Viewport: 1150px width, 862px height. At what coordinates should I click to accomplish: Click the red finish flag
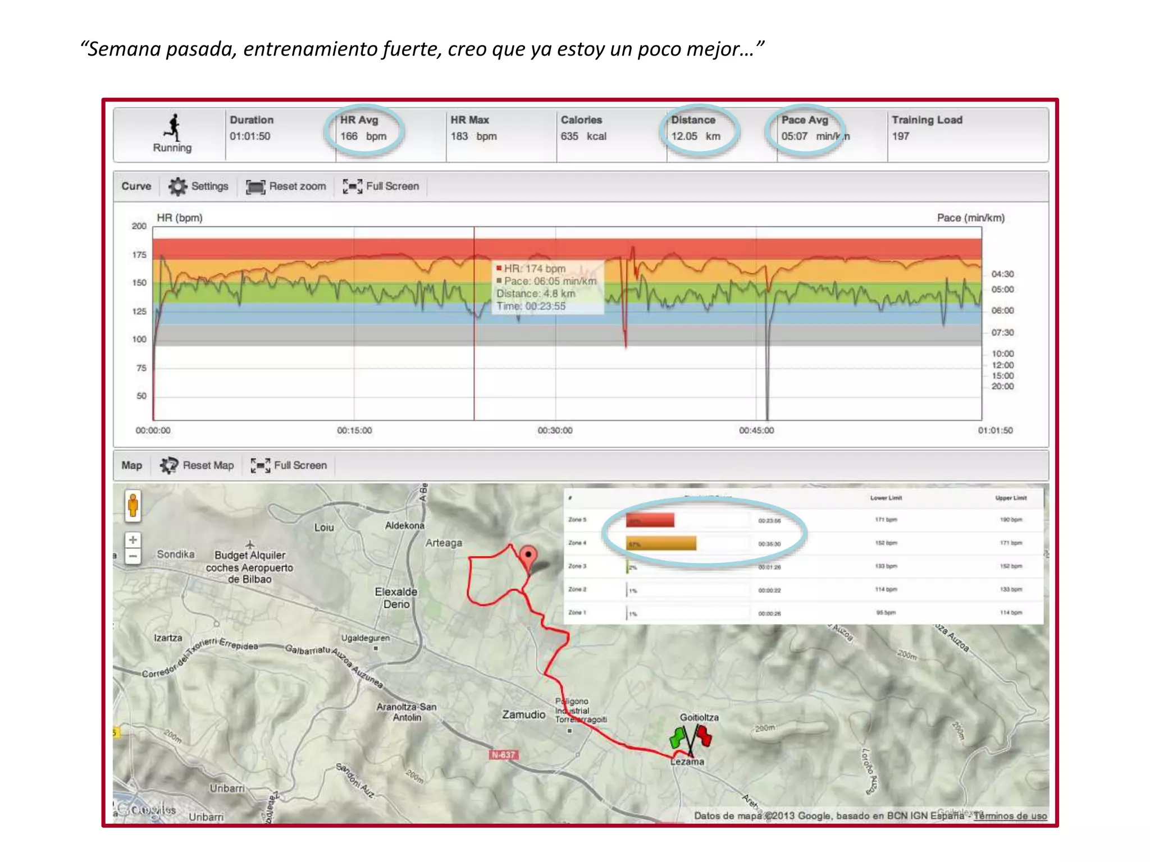[x=704, y=735]
